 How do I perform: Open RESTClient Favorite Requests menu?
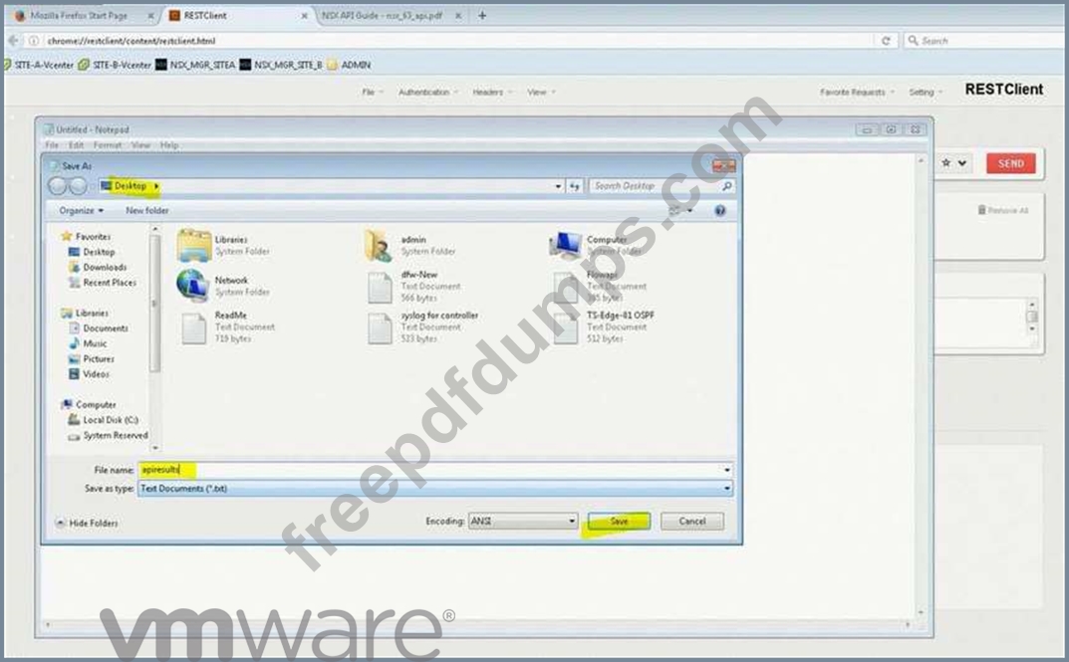[857, 92]
